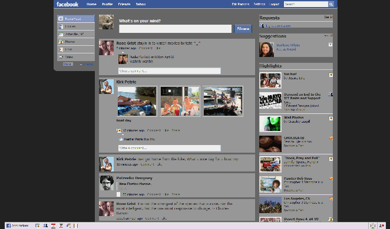Open Applications menu in bottom bar
Viewport: 390px width, 229px height.
(18, 226)
